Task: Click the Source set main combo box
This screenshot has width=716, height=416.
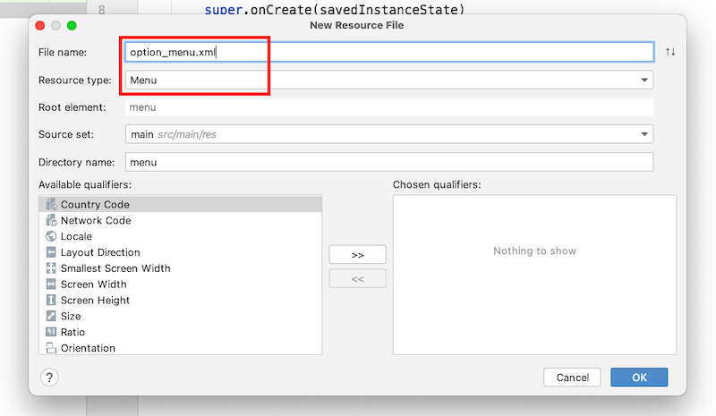Action: pyautogui.click(x=389, y=134)
